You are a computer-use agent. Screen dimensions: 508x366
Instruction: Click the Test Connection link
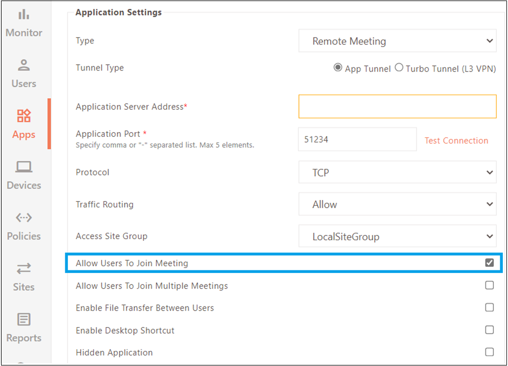pyautogui.click(x=456, y=140)
